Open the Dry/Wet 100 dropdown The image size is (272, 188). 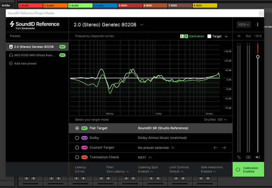[x=215, y=120]
